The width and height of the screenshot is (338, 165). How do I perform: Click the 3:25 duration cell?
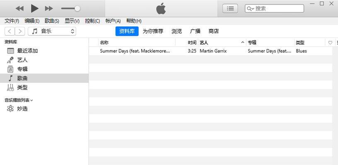point(192,51)
